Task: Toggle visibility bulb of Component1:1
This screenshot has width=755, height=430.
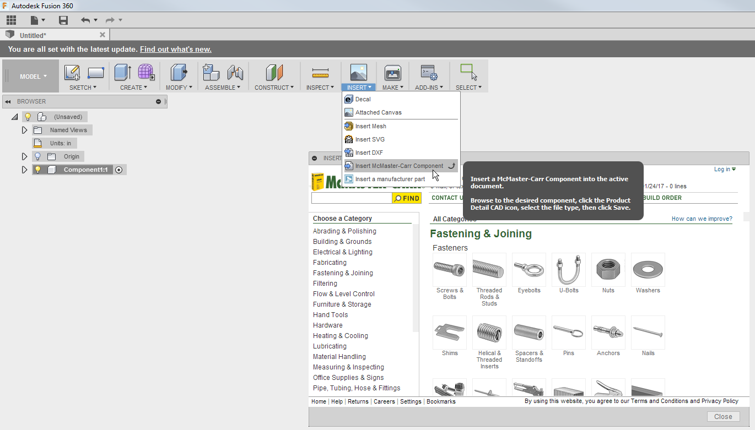Action: [38, 170]
